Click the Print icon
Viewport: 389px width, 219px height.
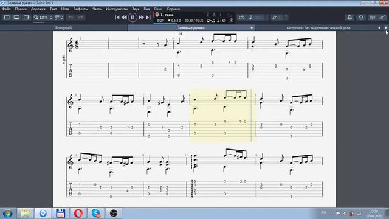pyautogui.click(x=349, y=18)
